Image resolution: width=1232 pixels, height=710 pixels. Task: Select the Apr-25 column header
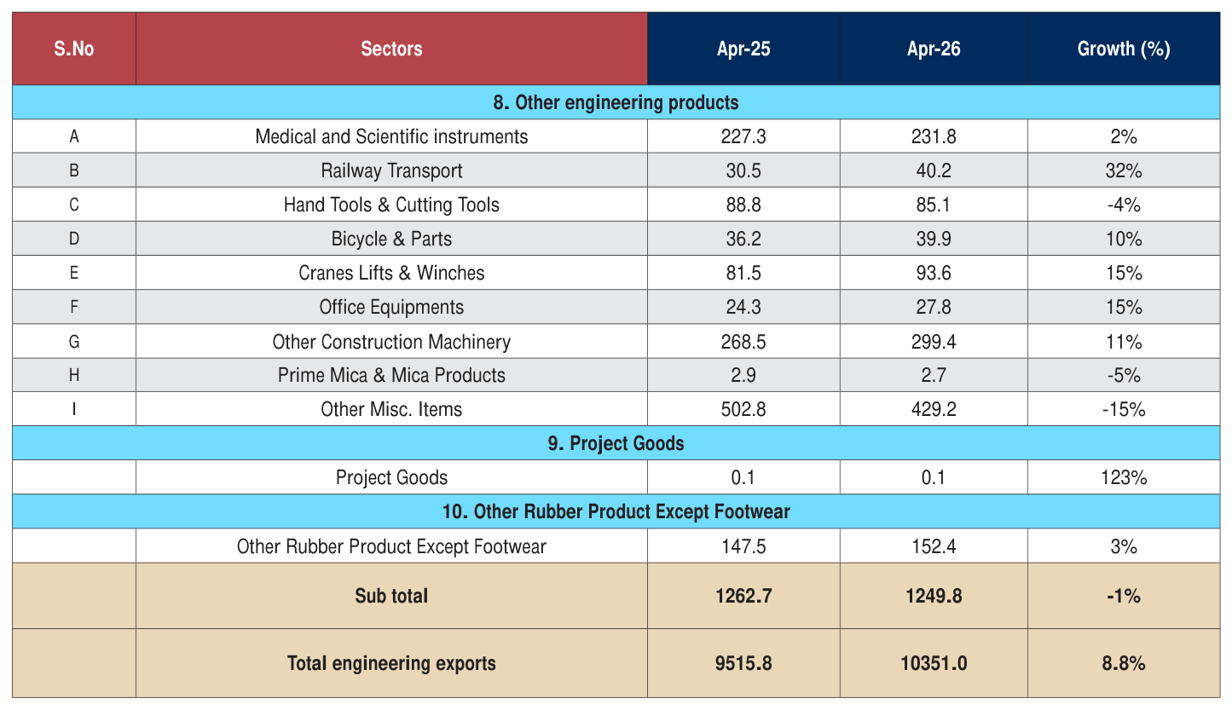pos(743,49)
